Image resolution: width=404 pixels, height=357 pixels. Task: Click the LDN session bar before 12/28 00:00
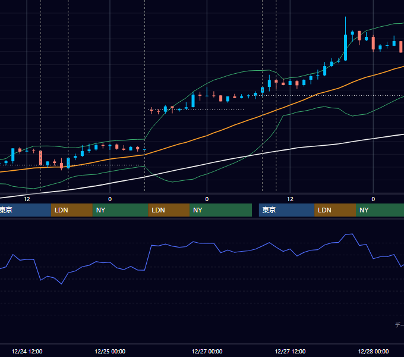point(335,210)
